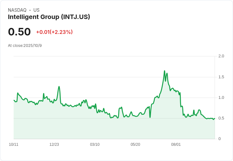Select the 10/11 date on the x-axis

[14, 145]
